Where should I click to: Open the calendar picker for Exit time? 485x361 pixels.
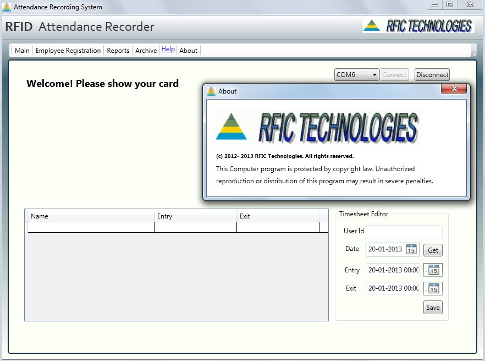click(x=433, y=288)
